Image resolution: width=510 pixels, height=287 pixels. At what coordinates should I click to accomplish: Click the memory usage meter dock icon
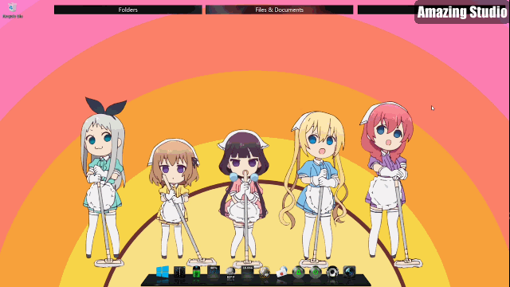[x=248, y=272]
